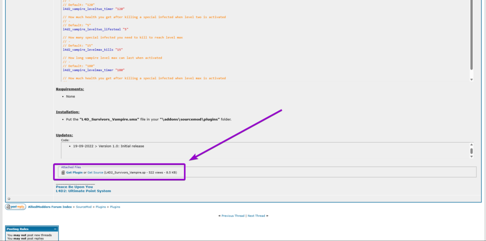486x241 pixels.
Task: Click the Requirements heading
Action: tap(70, 89)
